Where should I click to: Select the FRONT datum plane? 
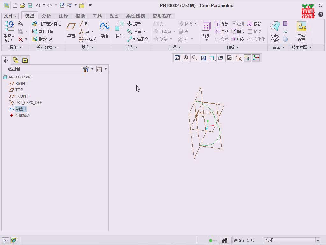pos(19,96)
